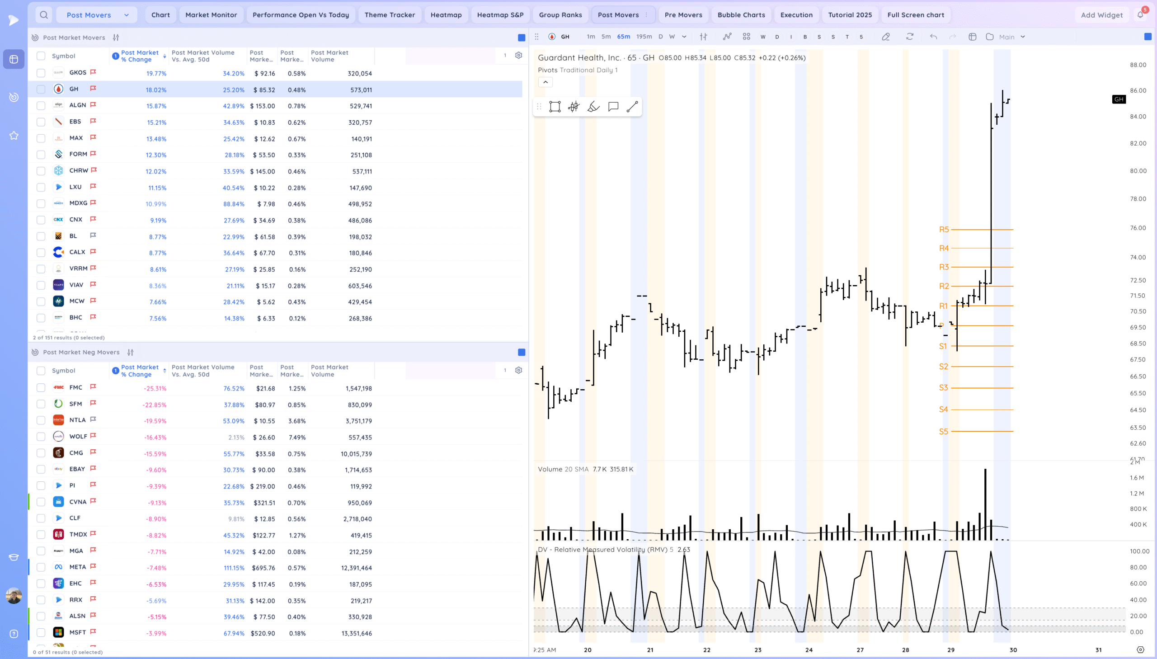Screen dimensions: 1157x659
Task: Open Post Market Movers filter settings
Action: (x=116, y=38)
